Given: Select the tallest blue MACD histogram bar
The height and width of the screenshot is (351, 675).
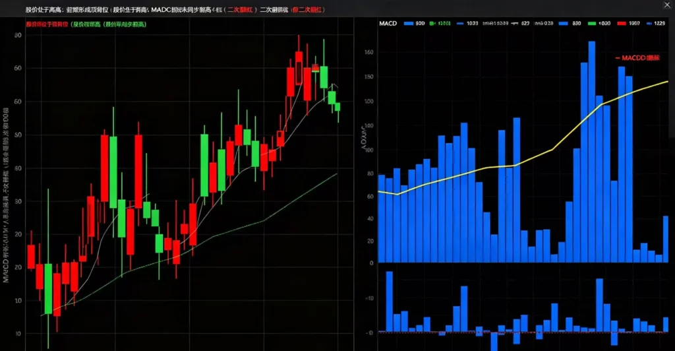Looking at the screenshot, I should click(592, 152).
